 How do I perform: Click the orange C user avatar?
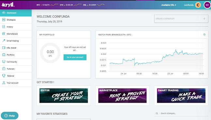[x=198, y=5]
